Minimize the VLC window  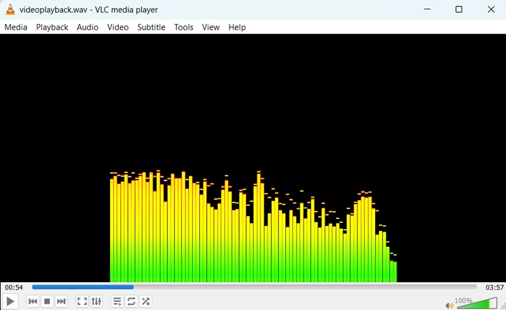pyautogui.click(x=427, y=9)
